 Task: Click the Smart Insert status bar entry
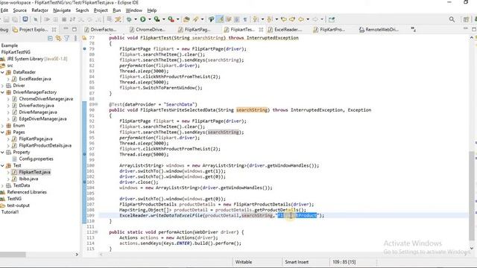(x=297, y=262)
